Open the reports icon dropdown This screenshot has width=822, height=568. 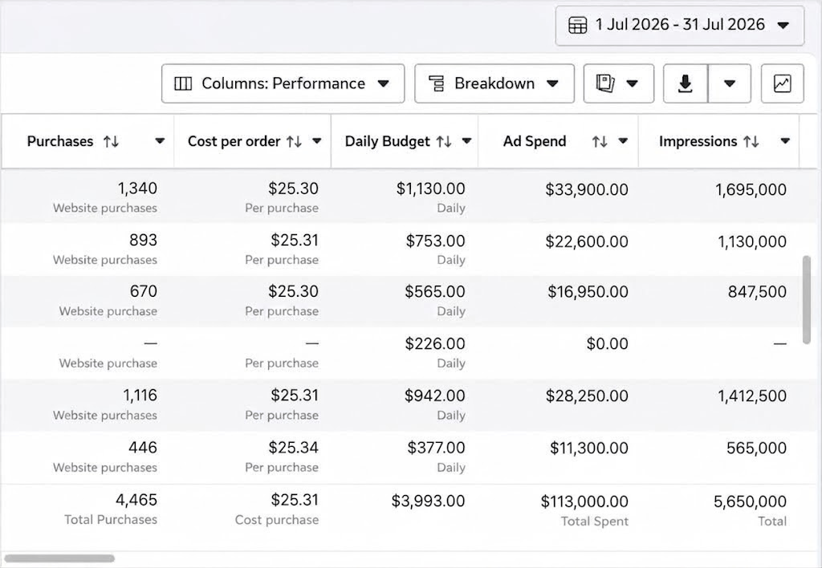coord(619,83)
